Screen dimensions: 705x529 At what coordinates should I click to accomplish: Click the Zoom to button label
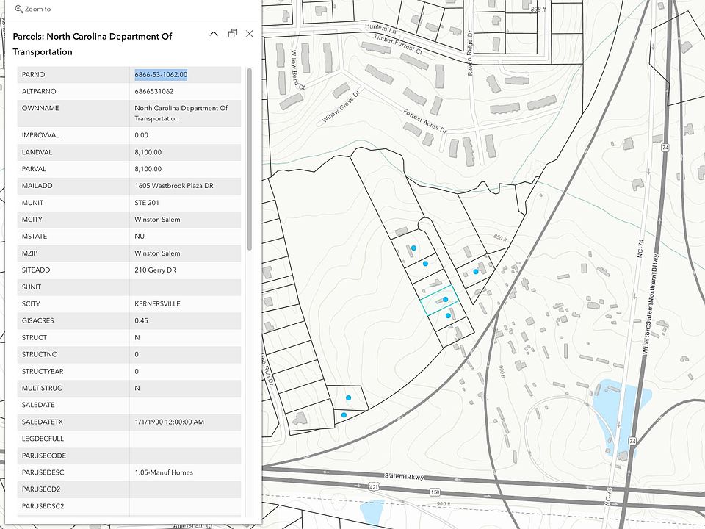(x=37, y=9)
